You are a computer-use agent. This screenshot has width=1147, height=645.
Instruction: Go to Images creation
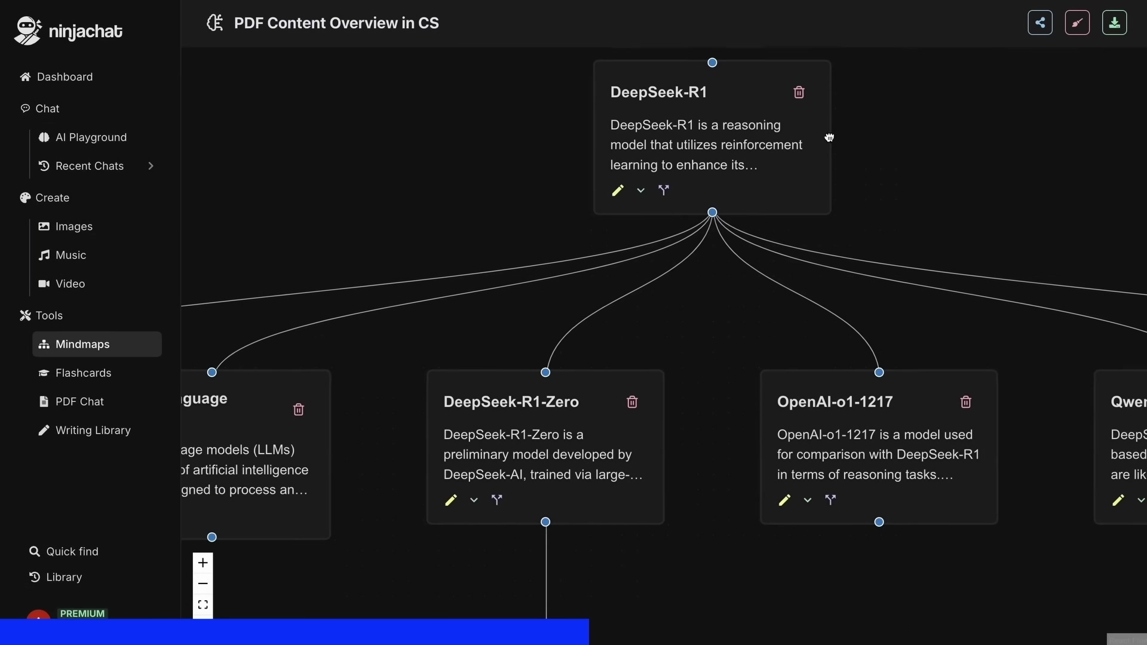pyautogui.click(x=65, y=226)
